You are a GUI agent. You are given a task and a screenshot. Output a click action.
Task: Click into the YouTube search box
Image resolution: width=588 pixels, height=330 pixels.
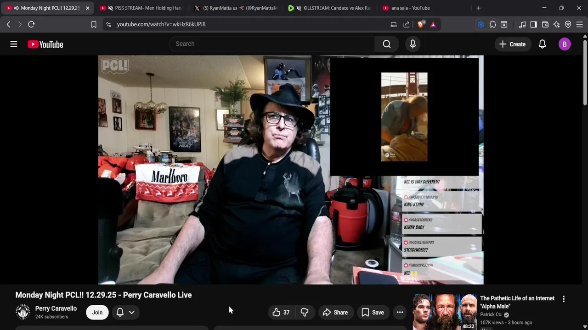click(x=272, y=44)
